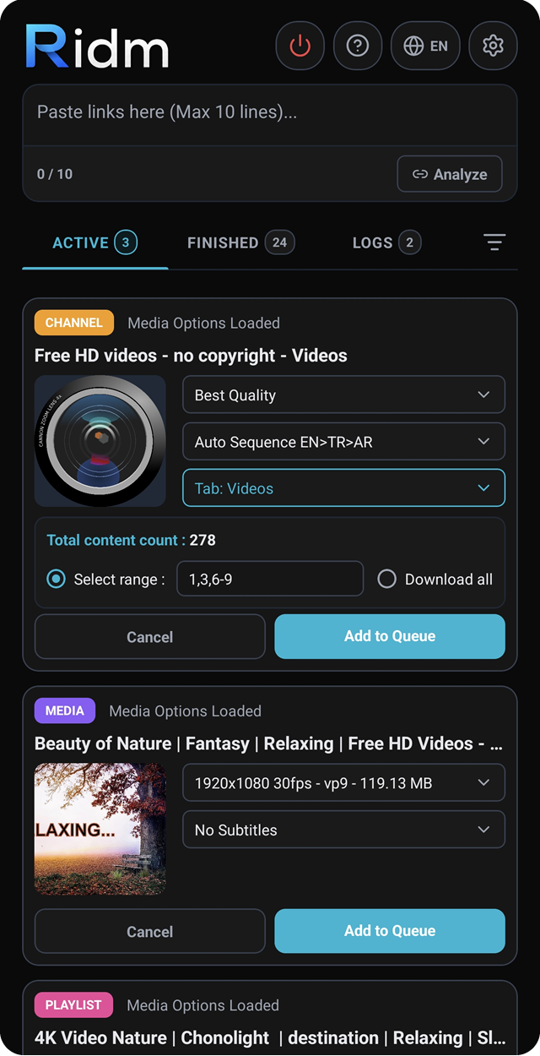
Task: Click the pink PLAYLIST badge
Action: [x=73, y=1005]
